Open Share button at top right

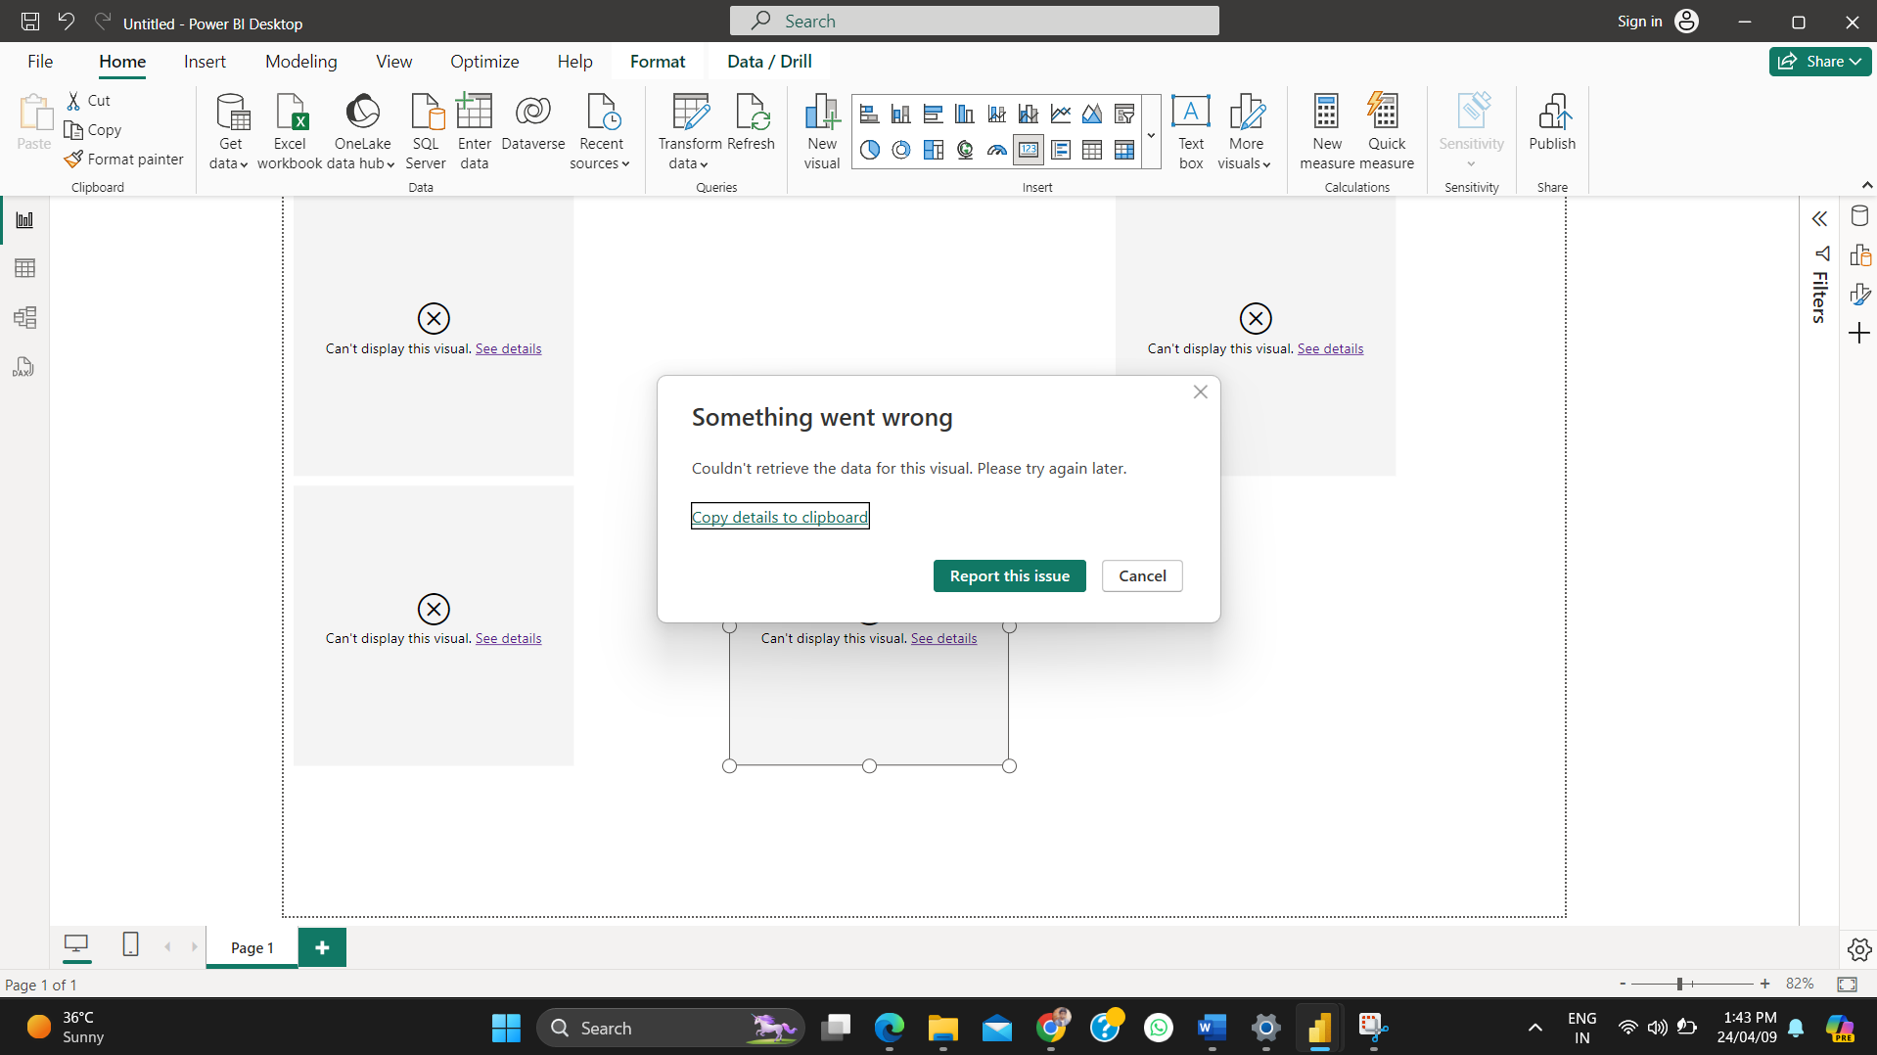[1819, 62]
